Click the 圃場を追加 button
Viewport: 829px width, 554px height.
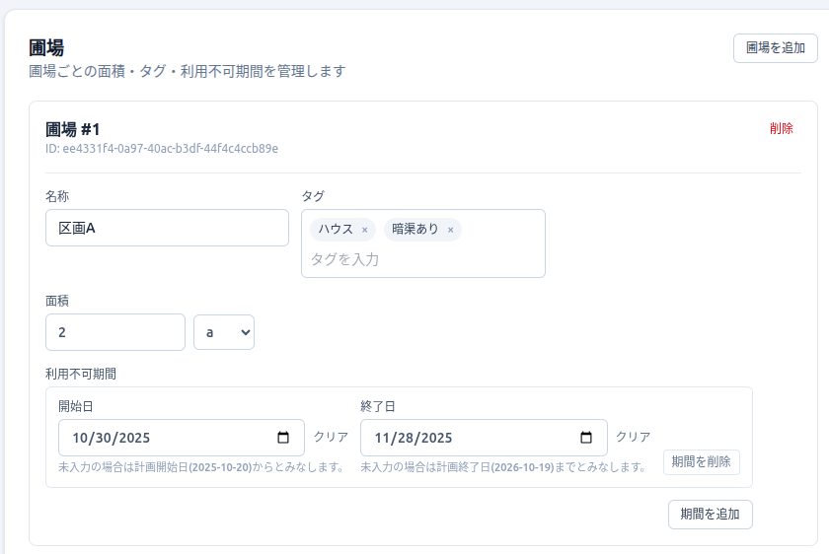click(x=775, y=47)
